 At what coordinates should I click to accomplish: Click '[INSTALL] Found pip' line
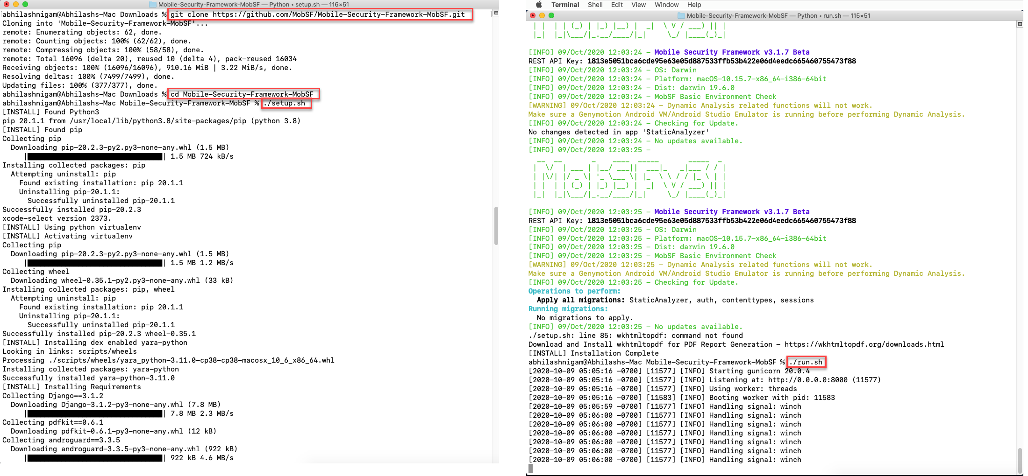(x=42, y=130)
